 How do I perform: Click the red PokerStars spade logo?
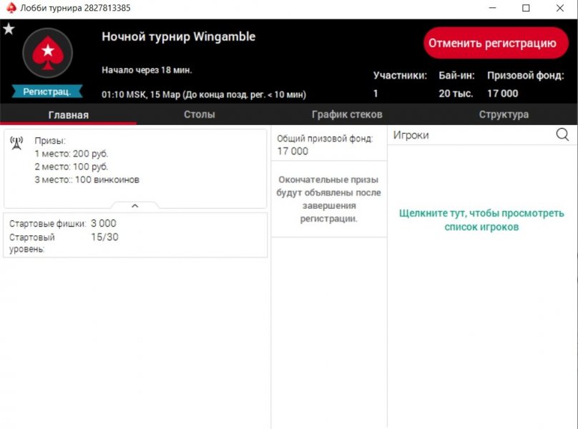[x=47, y=52]
